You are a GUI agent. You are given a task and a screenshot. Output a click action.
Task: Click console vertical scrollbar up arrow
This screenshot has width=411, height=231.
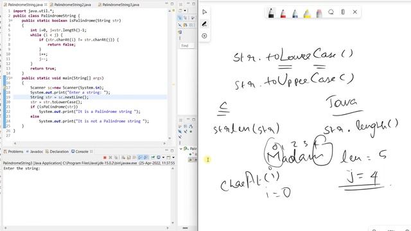point(173,168)
